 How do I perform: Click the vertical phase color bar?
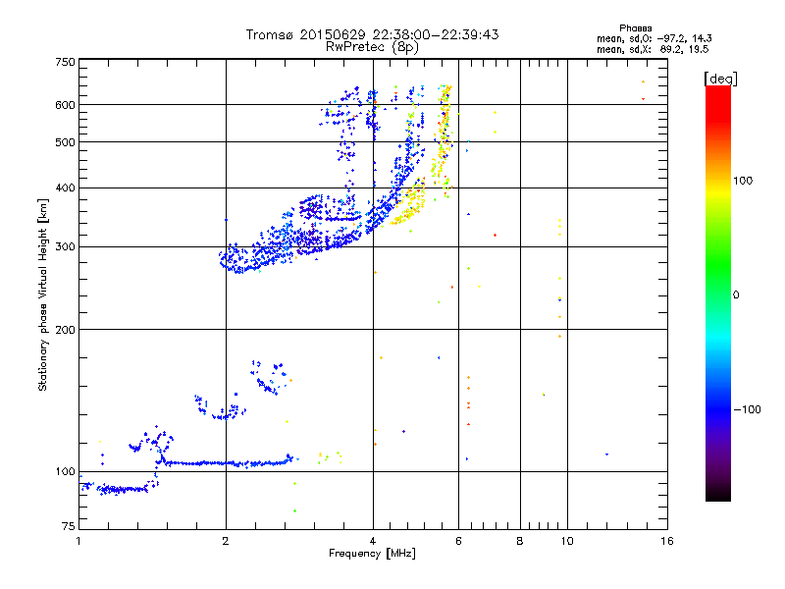[x=718, y=293]
